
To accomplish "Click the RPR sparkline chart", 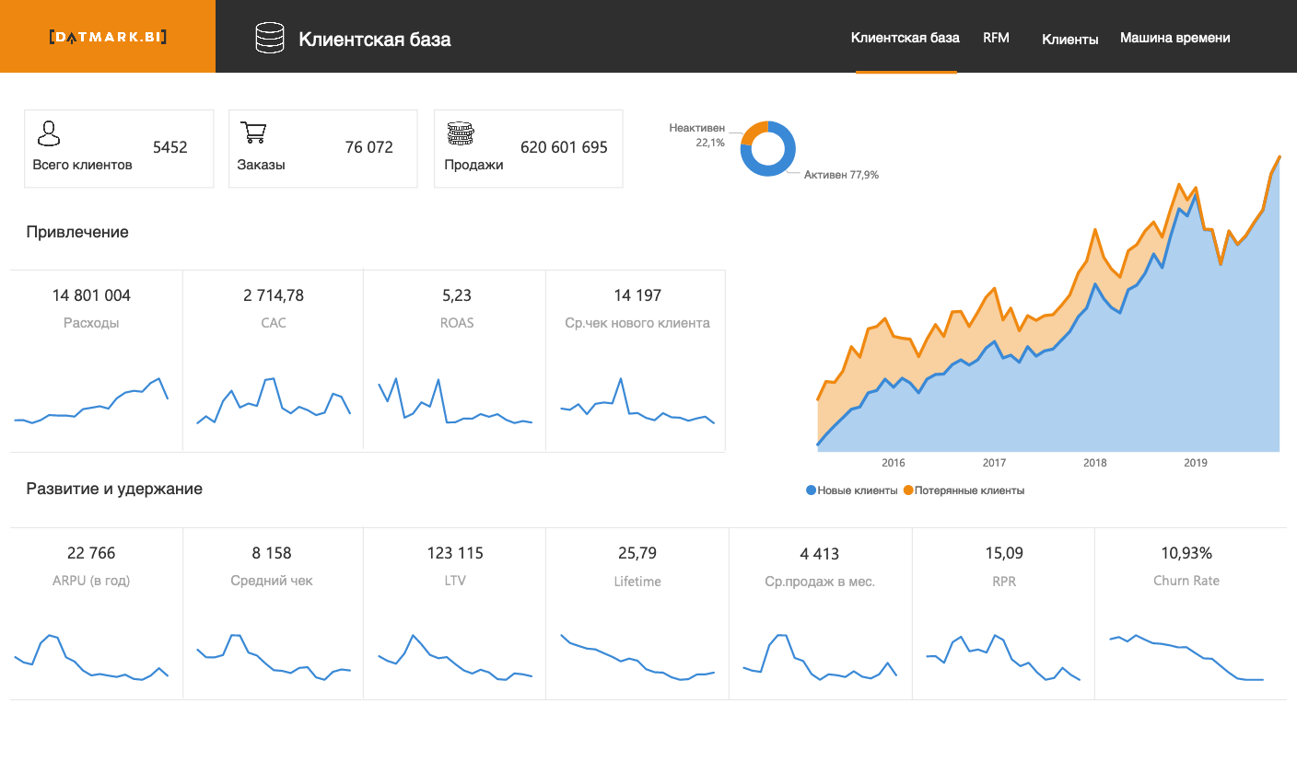I will pos(1003,657).
